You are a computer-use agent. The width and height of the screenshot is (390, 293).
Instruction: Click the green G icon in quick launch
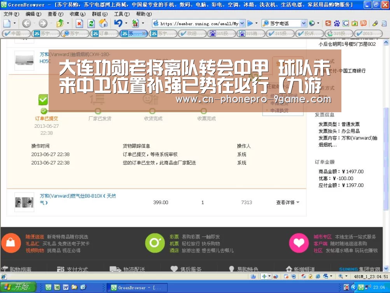[48, 287]
